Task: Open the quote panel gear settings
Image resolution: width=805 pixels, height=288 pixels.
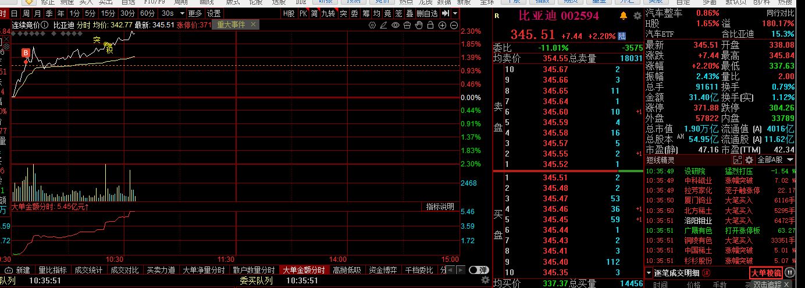Action: click(637, 15)
